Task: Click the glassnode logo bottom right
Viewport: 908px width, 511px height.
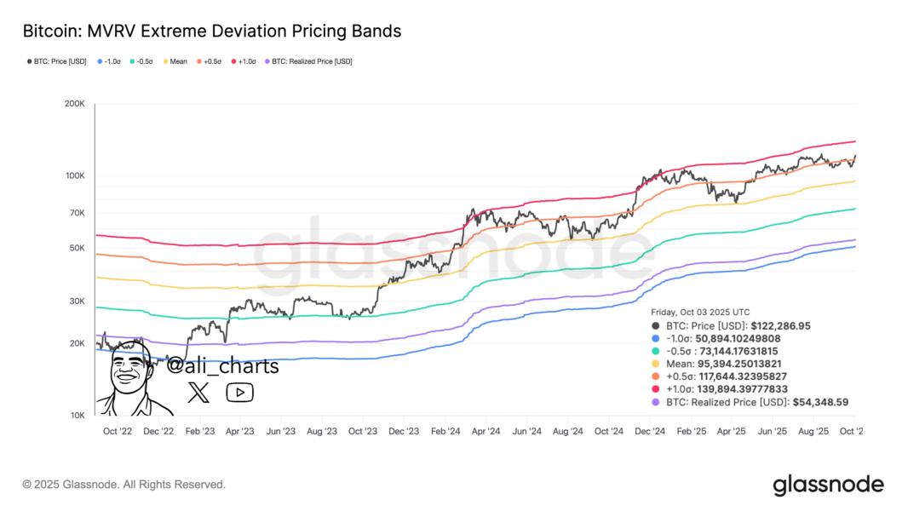Action: click(x=828, y=485)
